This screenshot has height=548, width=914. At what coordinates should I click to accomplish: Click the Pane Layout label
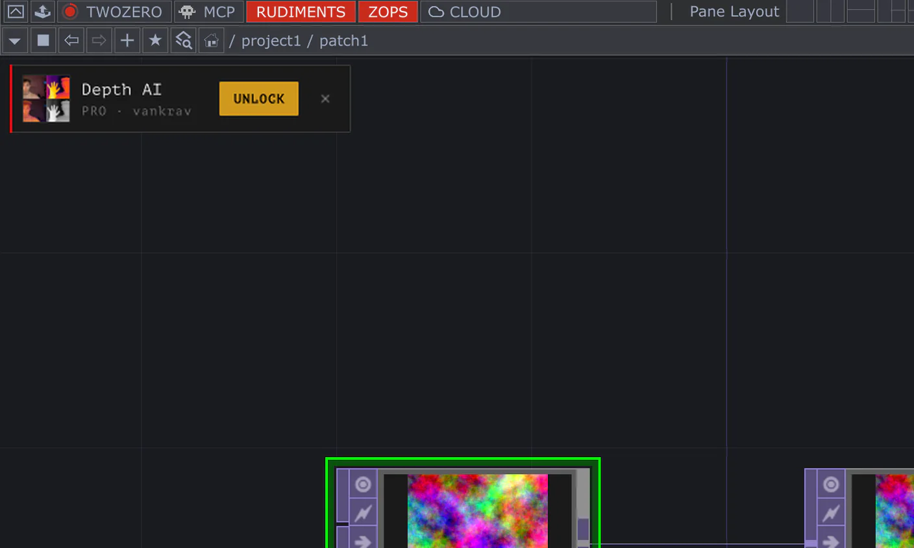734,12
